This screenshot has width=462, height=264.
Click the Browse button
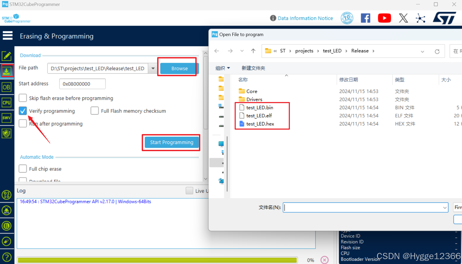pyautogui.click(x=179, y=69)
